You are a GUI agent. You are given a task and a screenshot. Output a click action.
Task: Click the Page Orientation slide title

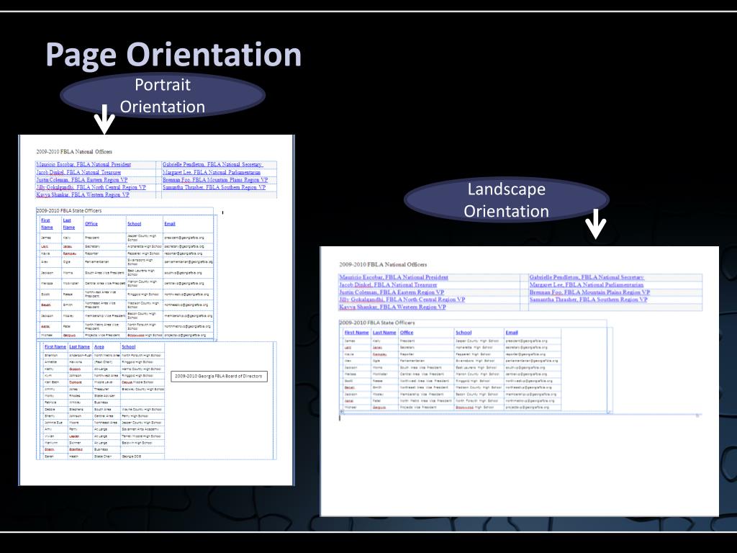173,55
